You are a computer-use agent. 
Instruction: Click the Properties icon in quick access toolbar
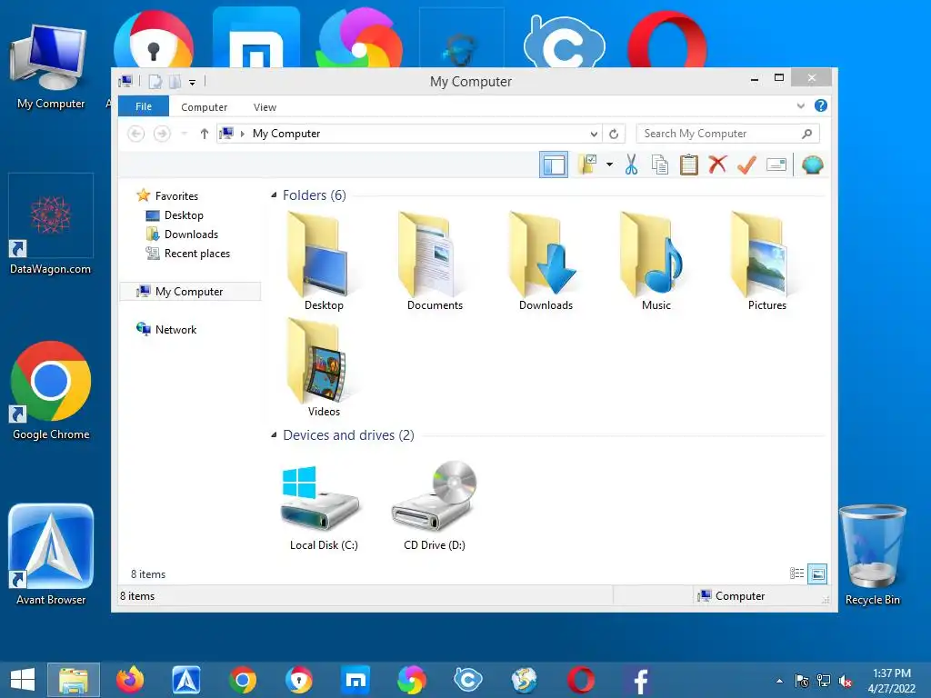[155, 81]
